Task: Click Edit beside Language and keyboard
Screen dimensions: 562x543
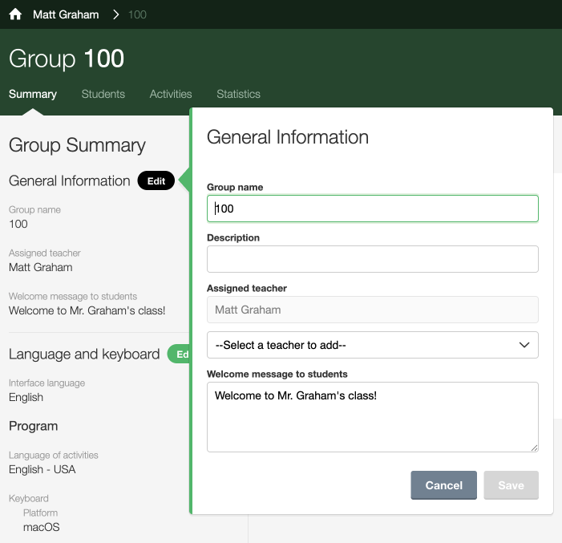Action: coord(179,354)
